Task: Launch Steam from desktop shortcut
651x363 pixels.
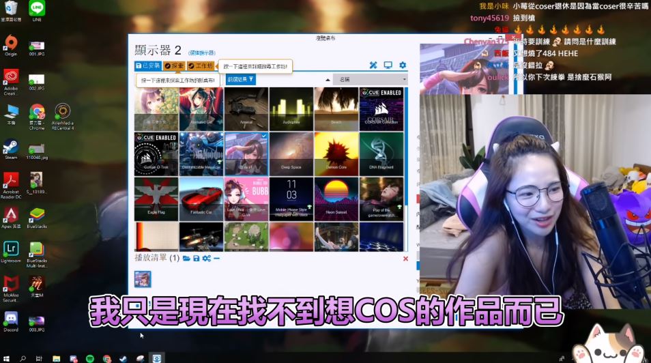Action: tap(10, 147)
